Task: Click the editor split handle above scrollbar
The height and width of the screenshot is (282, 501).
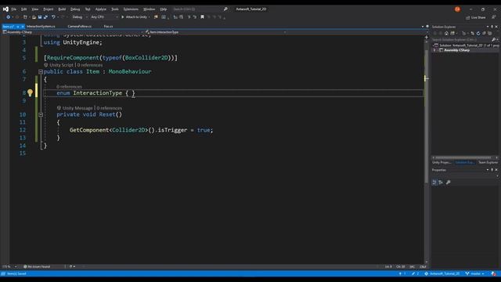Action: tap(426, 37)
